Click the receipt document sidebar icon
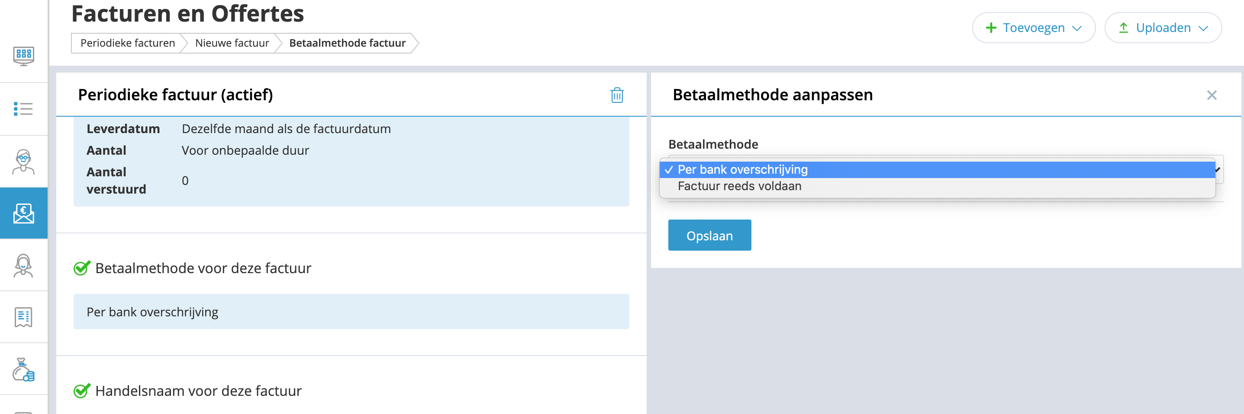 coord(23,317)
